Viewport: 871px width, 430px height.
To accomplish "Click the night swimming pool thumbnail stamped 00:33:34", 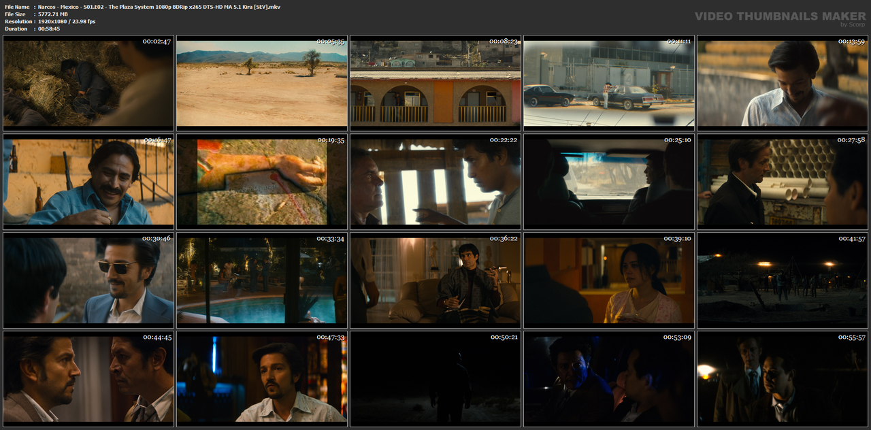I will tap(262, 280).
